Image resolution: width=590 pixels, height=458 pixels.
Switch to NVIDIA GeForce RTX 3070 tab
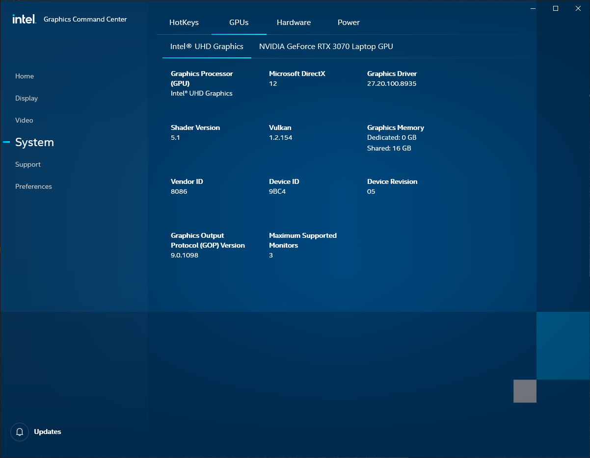[326, 47]
